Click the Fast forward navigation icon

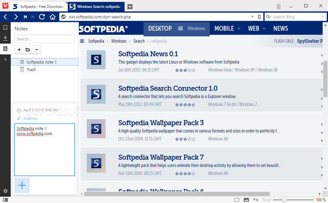pos(33,17)
